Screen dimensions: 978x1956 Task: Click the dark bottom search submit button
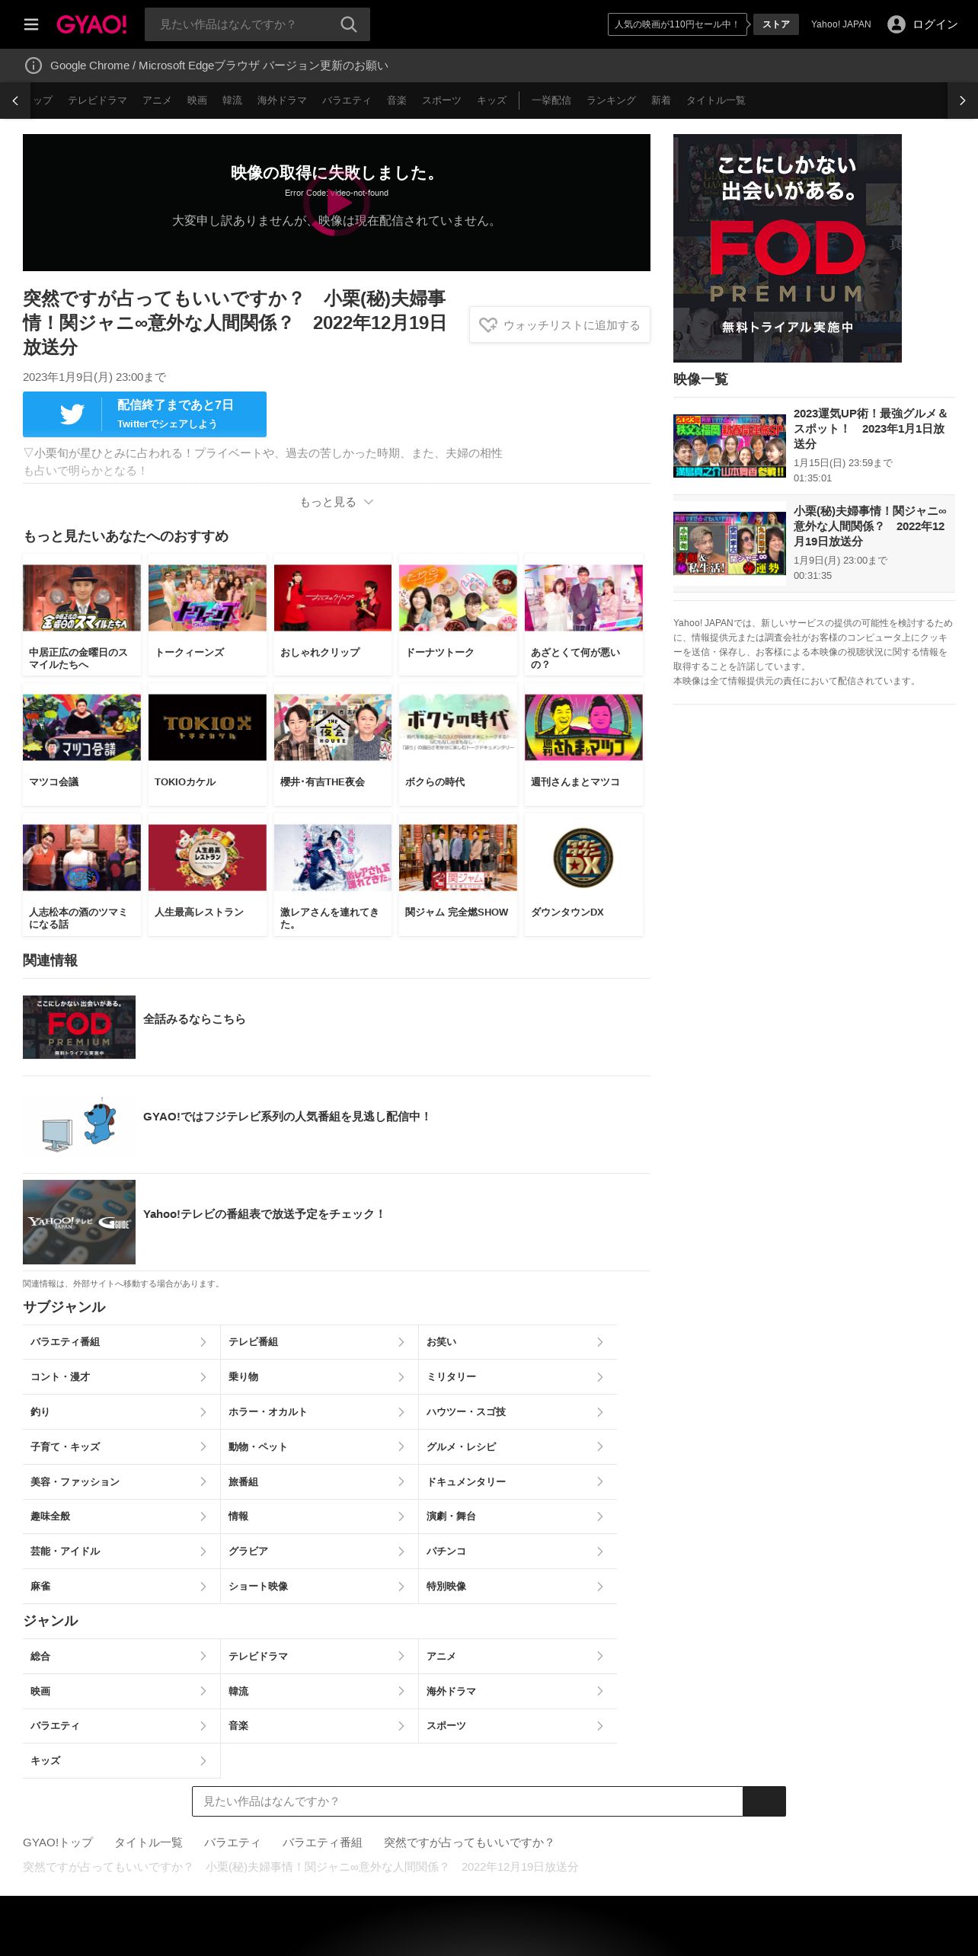765,1801
